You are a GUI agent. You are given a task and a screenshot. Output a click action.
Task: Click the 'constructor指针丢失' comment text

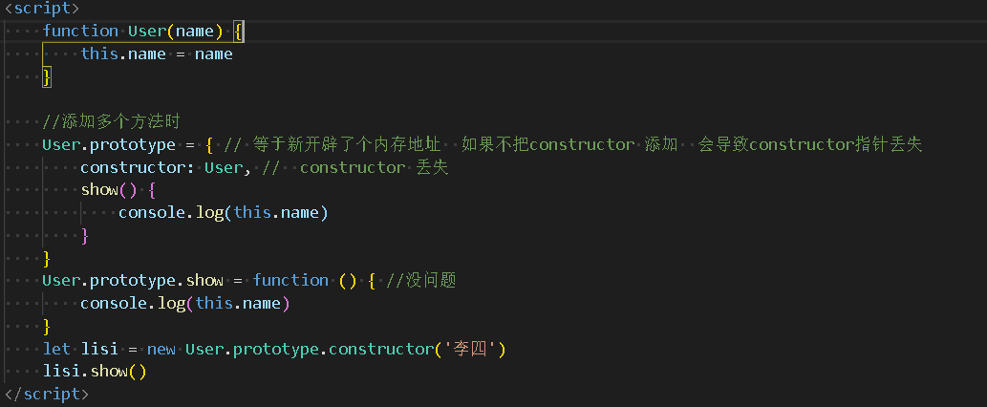point(839,144)
